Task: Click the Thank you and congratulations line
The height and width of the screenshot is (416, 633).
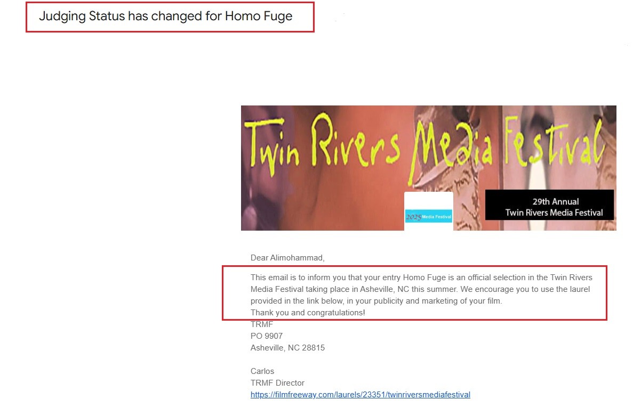Action: tap(308, 313)
